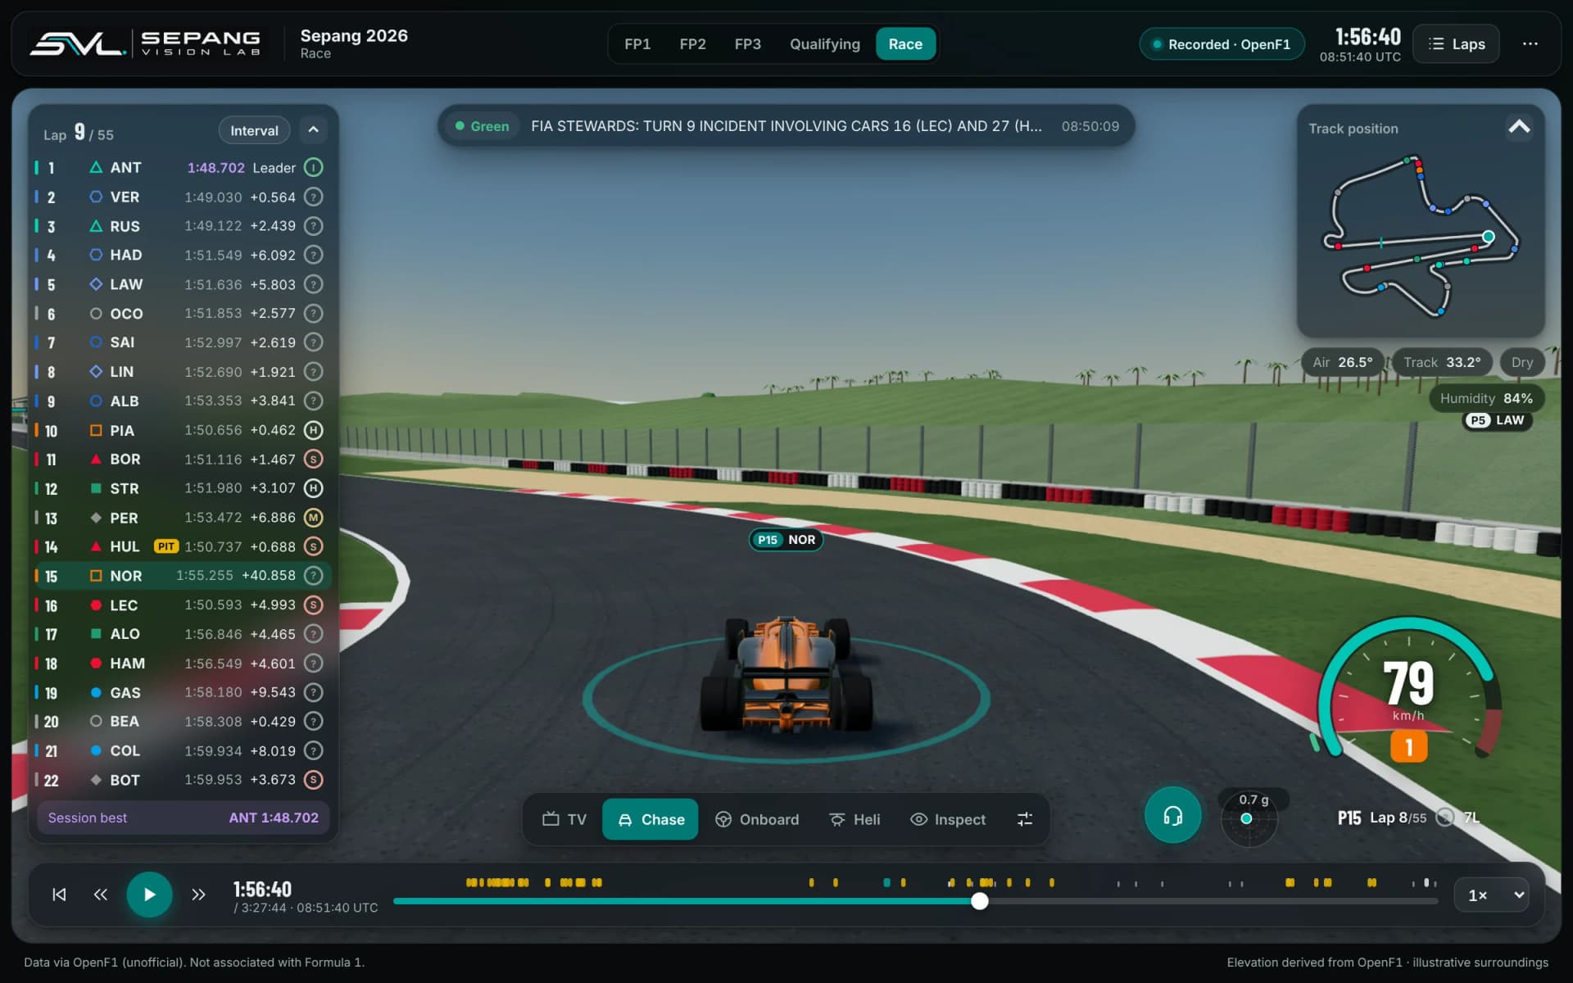
Task: Open the FP1 session tab
Action: [637, 44]
